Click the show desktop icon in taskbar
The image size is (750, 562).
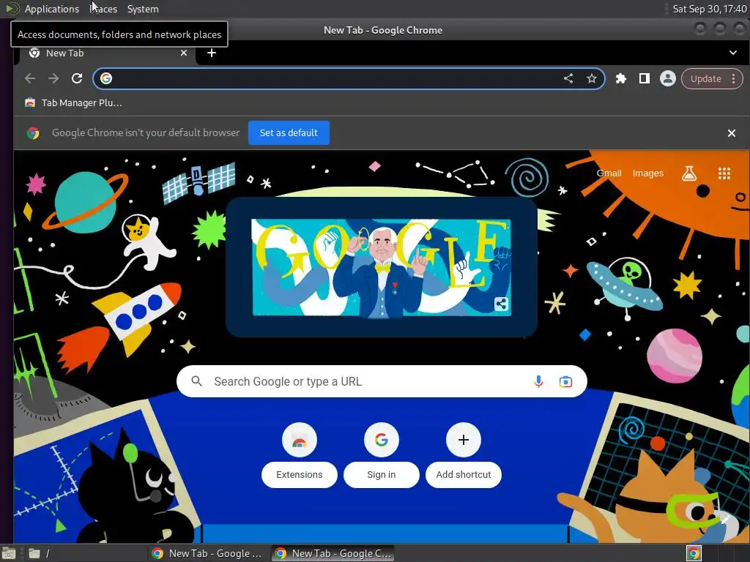point(9,553)
